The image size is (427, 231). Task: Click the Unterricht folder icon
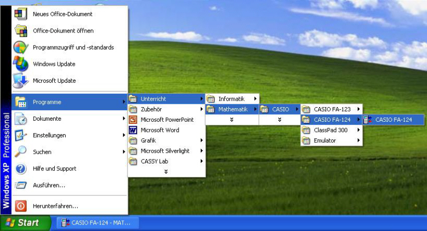133,99
